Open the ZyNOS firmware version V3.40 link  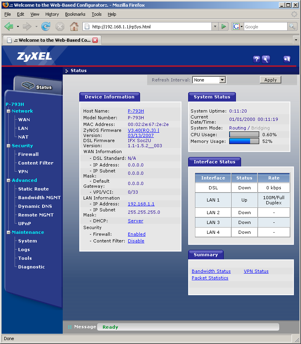tap(143, 133)
